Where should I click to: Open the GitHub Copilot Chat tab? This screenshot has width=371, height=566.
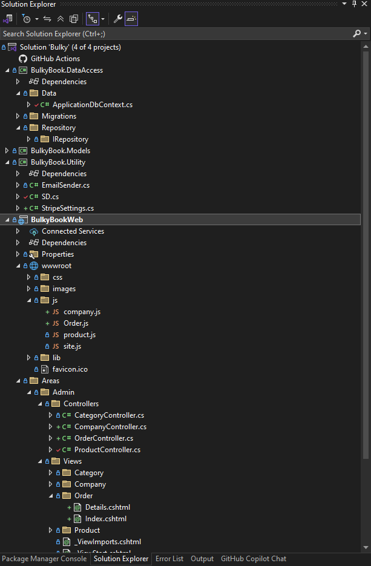tap(254, 559)
